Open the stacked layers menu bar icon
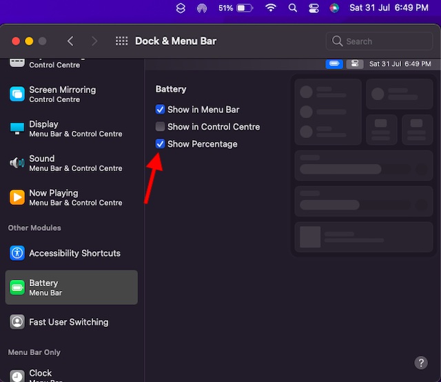 [181, 8]
